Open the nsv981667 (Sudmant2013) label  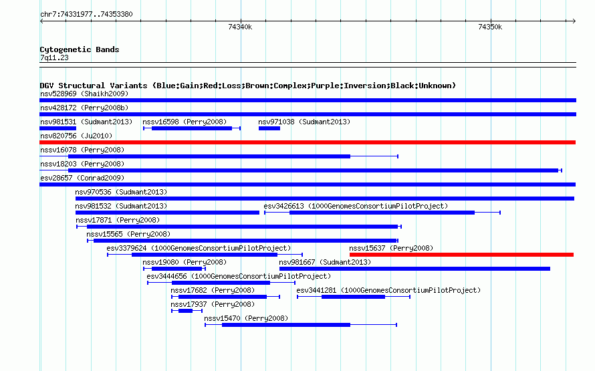tap(325, 262)
